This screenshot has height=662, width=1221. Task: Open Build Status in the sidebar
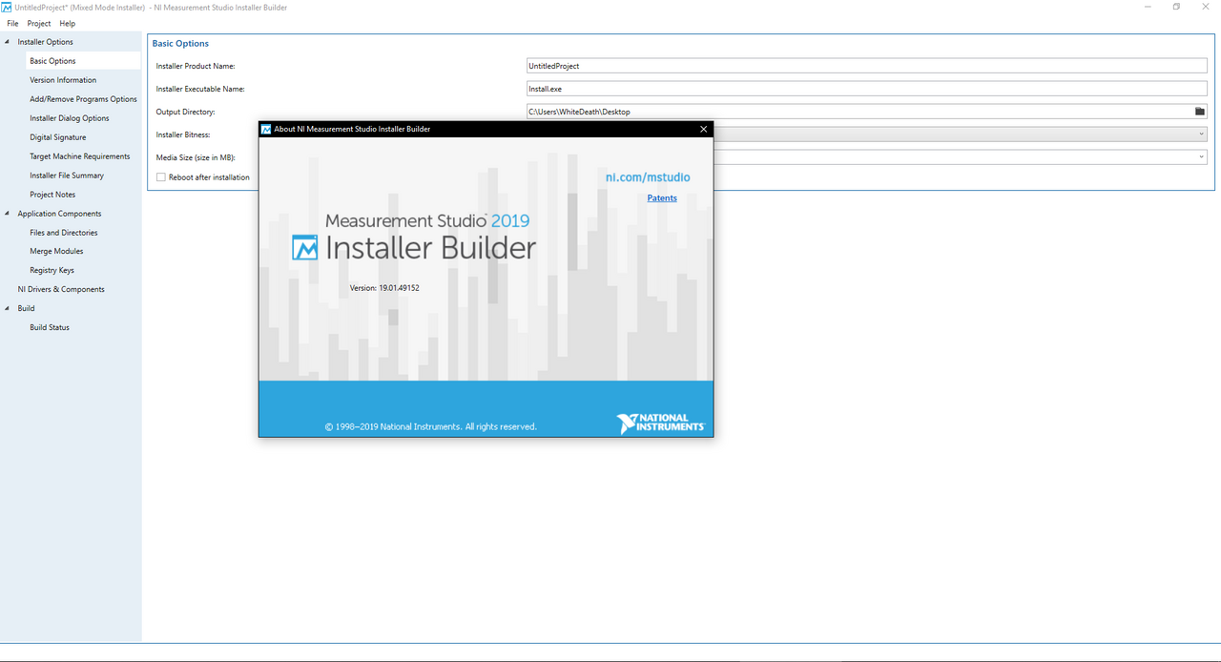[50, 327]
